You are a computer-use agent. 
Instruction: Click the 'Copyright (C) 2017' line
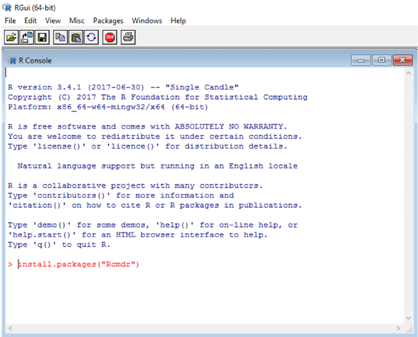pyautogui.click(x=157, y=97)
